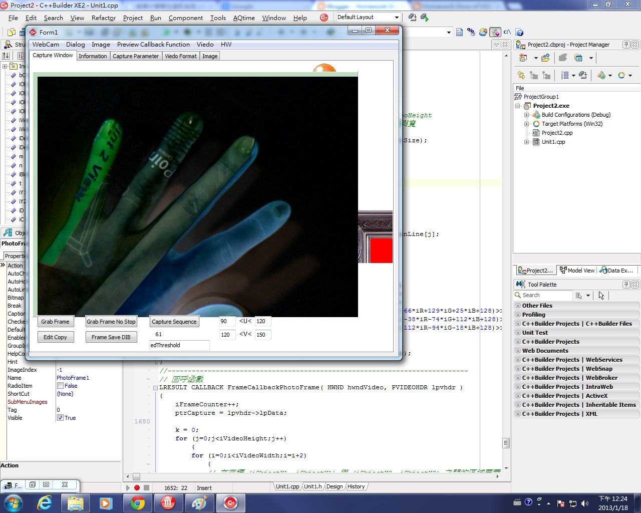Open Windows Explorer folder on taskbar
The width and height of the screenshot is (641, 513).
[x=76, y=502]
